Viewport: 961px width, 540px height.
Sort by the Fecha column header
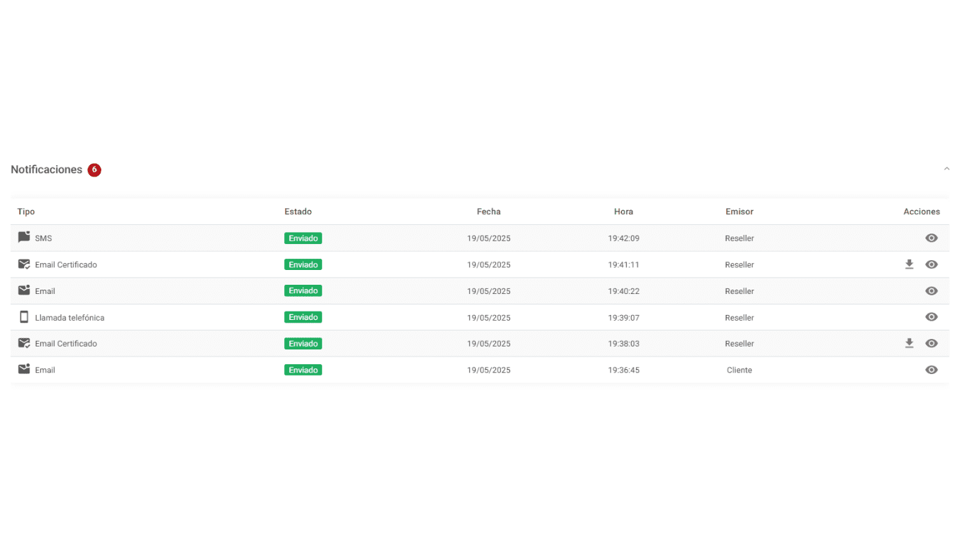[x=488, y=212]
